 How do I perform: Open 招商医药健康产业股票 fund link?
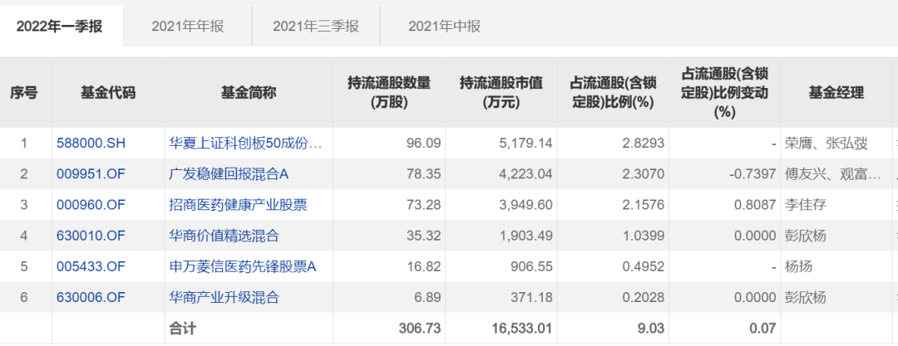coord(239,205)
